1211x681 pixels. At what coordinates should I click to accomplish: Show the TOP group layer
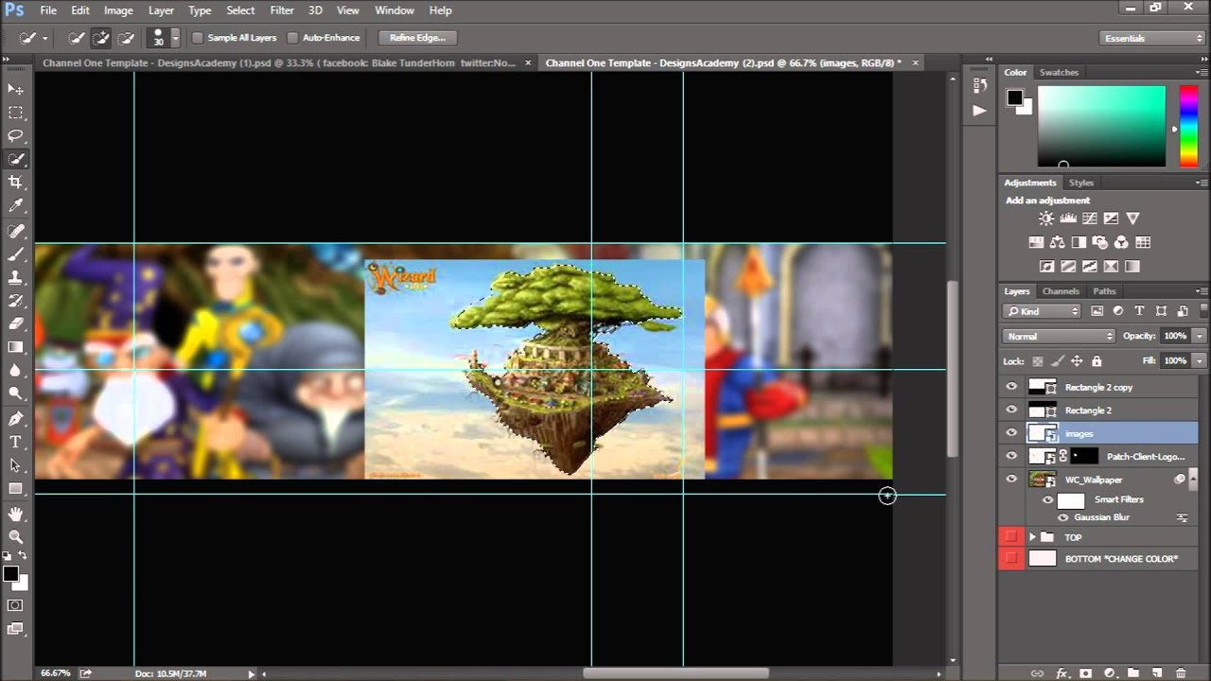[x=1011, y=536]
